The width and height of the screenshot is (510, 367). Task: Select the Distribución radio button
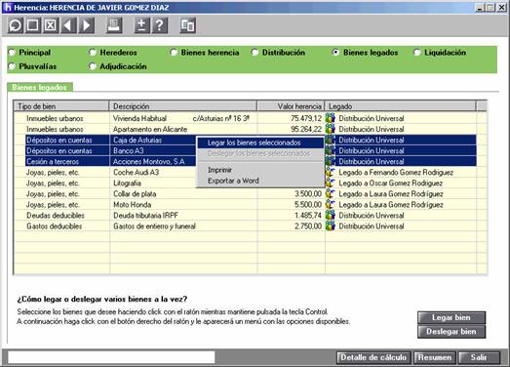[255, 53]
